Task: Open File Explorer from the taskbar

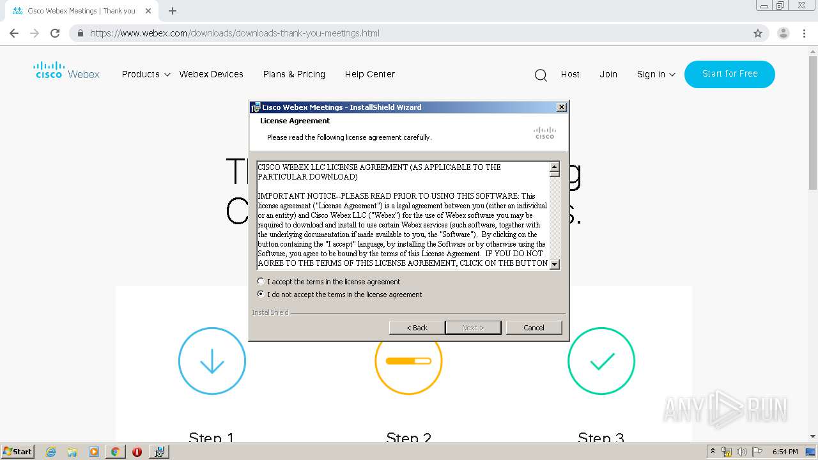Action: point(72,452)
